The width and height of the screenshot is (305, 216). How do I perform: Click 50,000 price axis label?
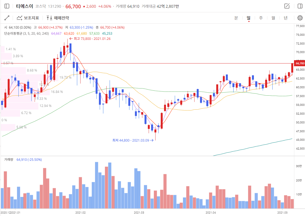pos(300,122)
